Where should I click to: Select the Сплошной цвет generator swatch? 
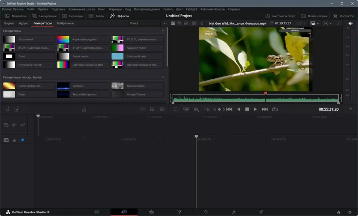(117, 56)
